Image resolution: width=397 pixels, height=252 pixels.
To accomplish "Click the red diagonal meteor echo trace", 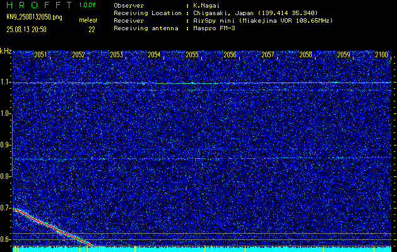I will (54, 227).
